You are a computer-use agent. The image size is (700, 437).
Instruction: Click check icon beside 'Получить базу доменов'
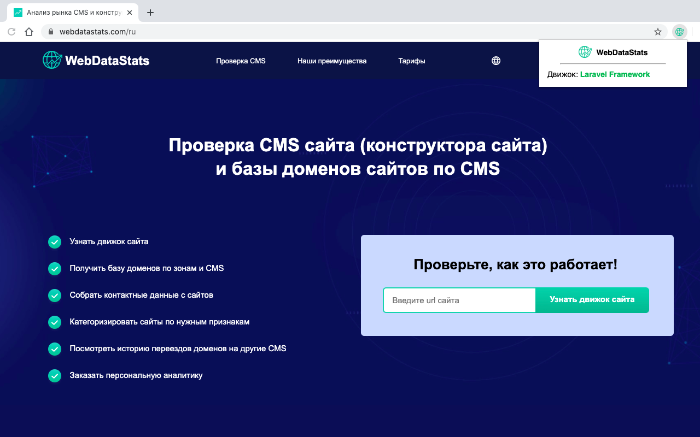pos(55,268)
